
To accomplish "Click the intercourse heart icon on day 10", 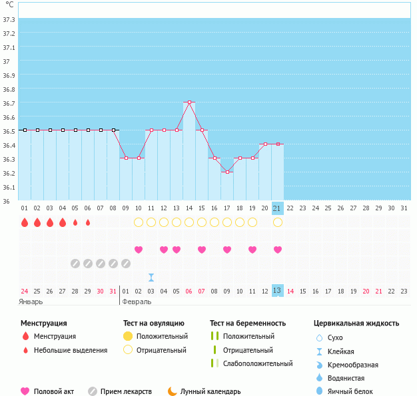I will pos(139,250).
